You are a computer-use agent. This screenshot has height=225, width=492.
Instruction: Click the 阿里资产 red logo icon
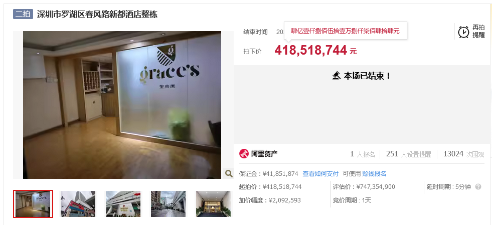pyautogui.click(x=244, y=153)
